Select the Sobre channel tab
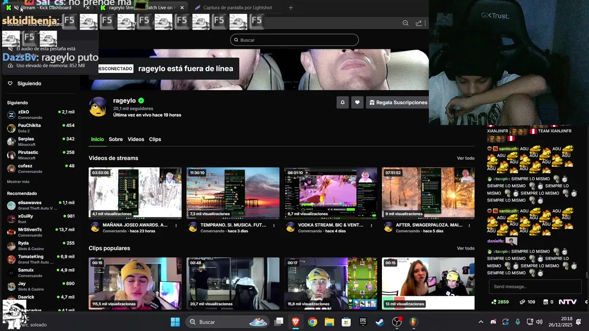Screen dimensions: 589x331 115,139
